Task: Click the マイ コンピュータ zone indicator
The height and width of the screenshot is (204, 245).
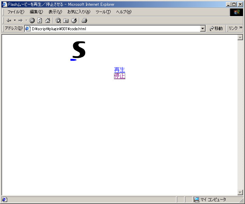Action: (210, 200)
